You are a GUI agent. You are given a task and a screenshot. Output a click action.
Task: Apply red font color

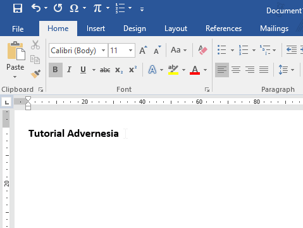tap(195, 70)
